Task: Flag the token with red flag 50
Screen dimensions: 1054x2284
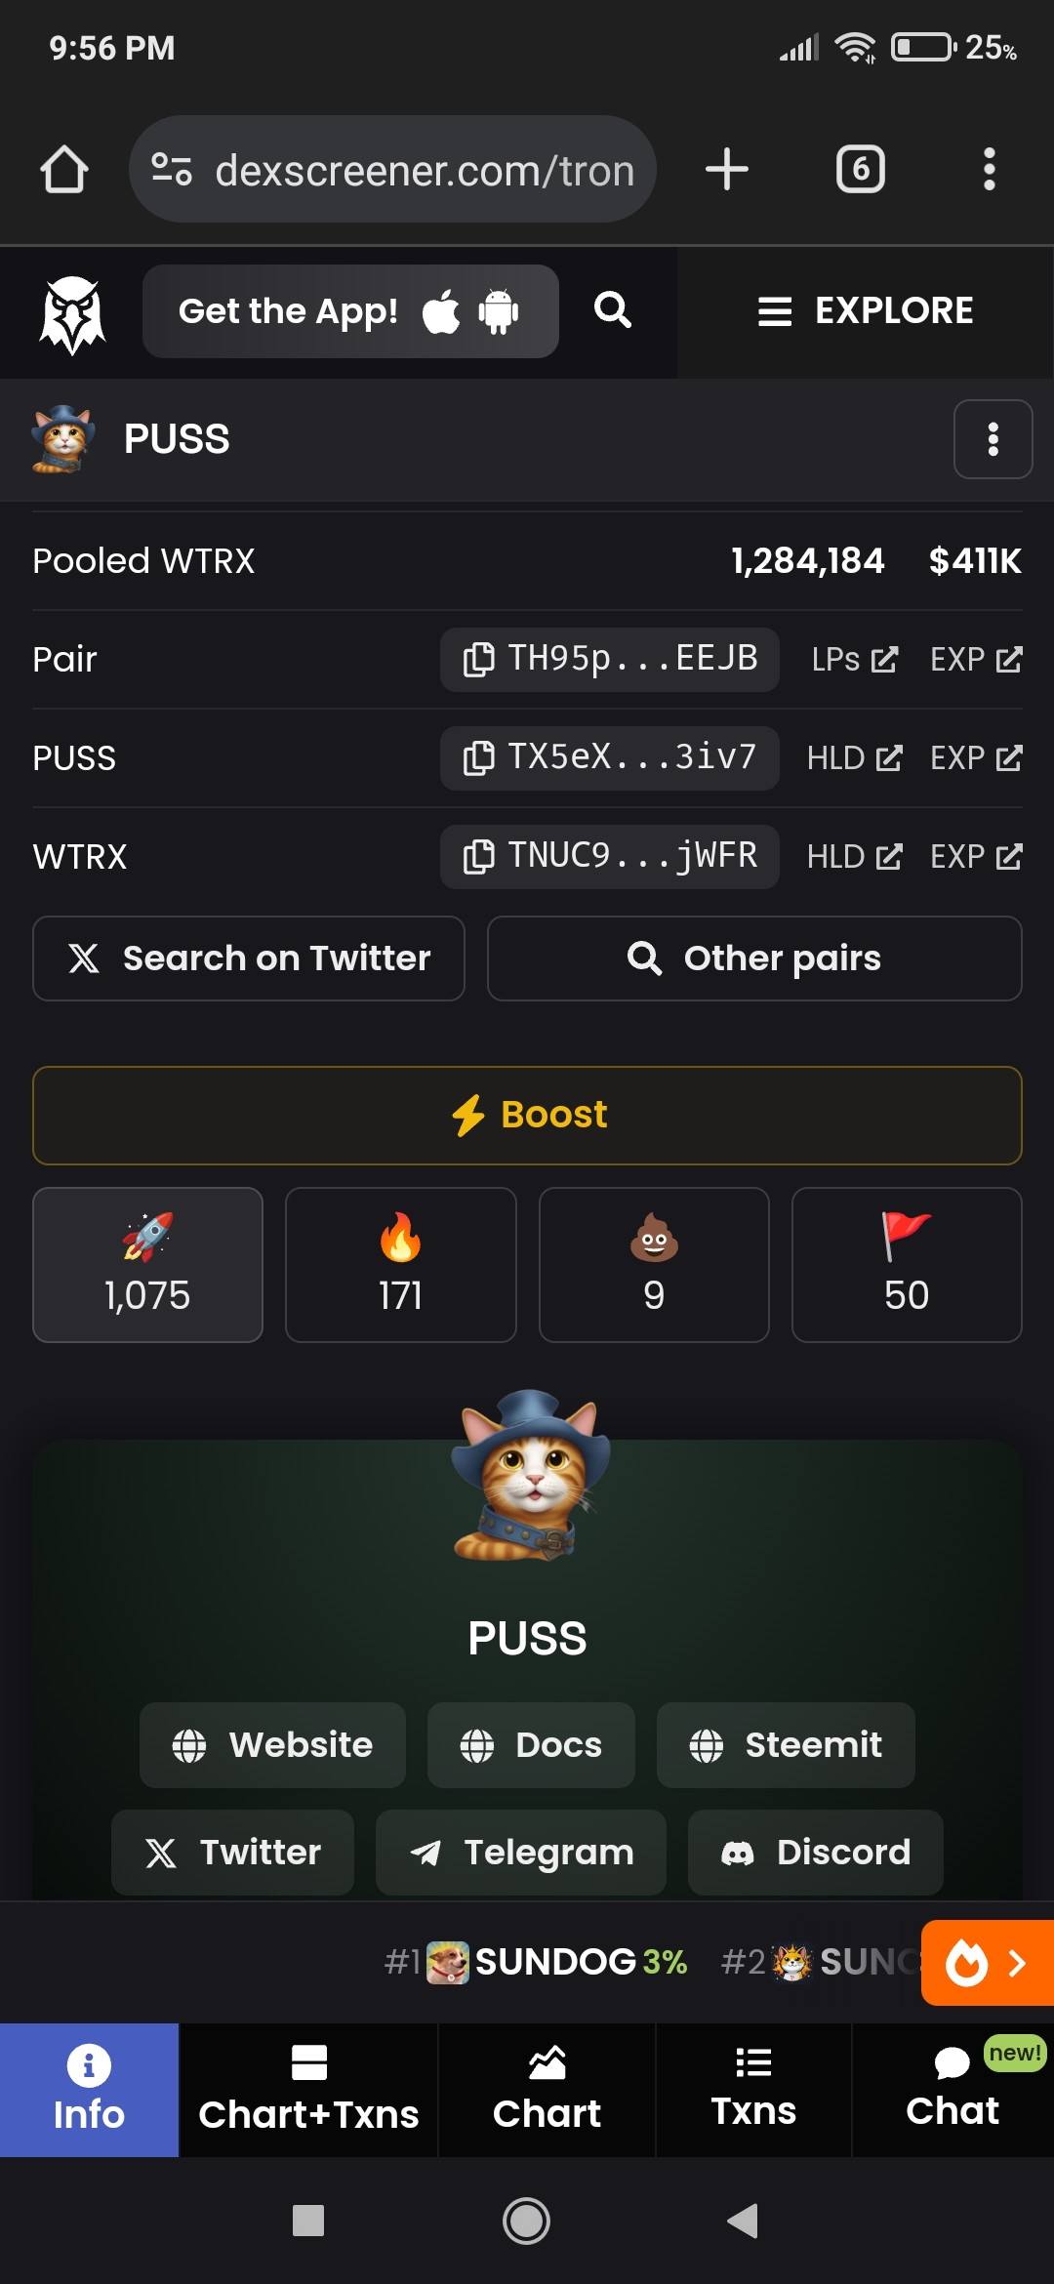Action: (907, 1264)
